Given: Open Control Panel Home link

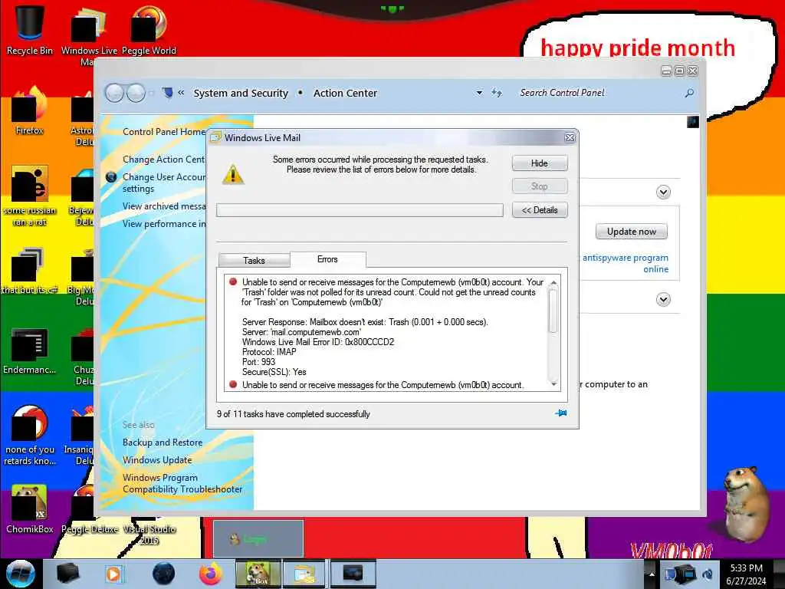Looking at the screenshot, I should (x=164, y=132).
